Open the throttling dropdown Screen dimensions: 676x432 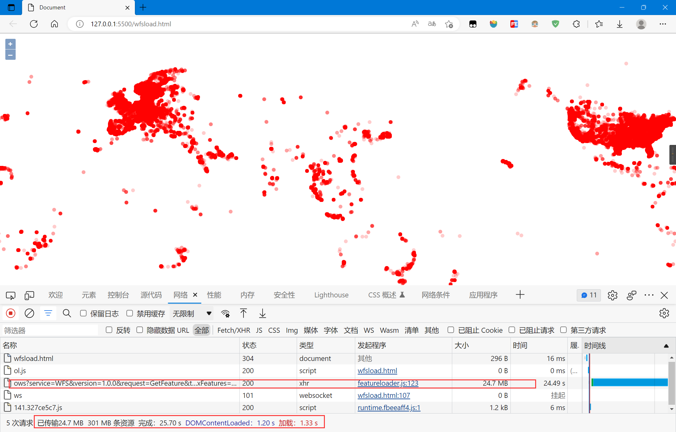point(192,313)
